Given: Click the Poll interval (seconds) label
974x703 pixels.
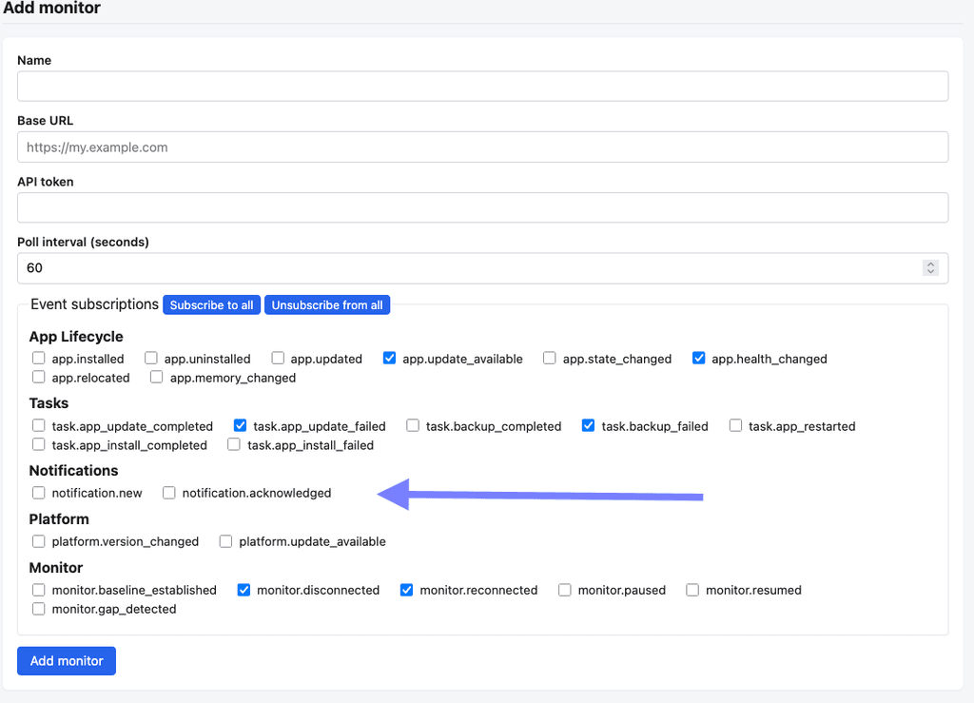Looking at the screenshot, I should [x=84, y=243].
